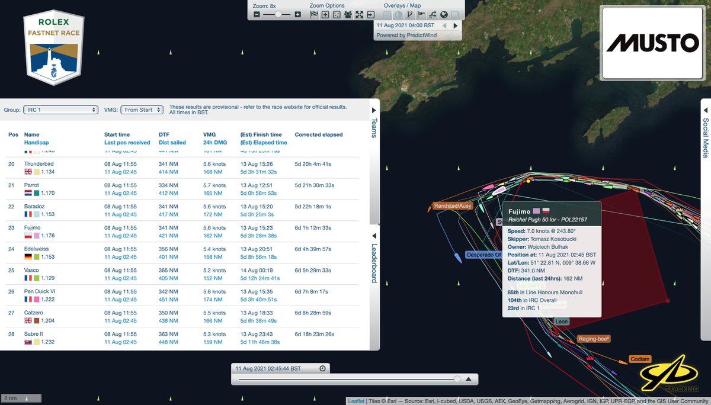Screen dimensions: 711x405
Task: Click the Musto sponsor banner
Action: tap(652, 43)
